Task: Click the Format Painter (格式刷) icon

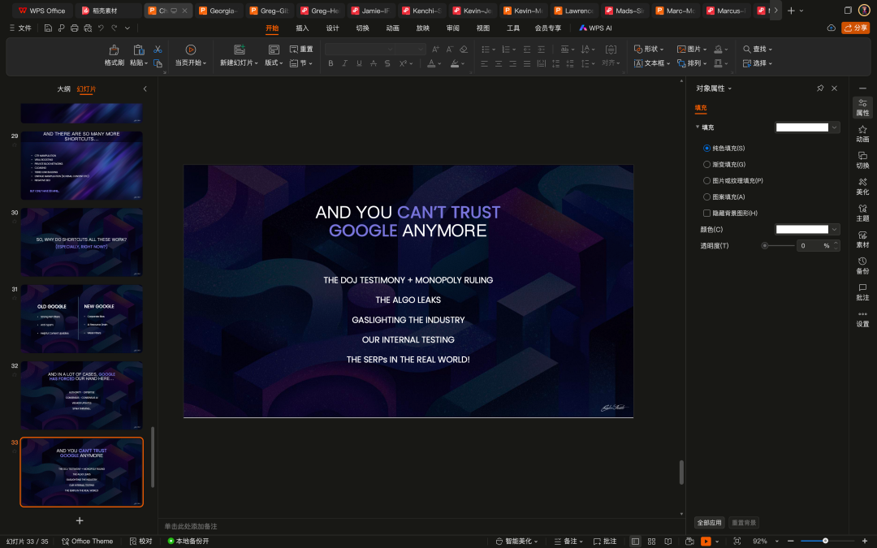Action: tap(114, 50)
